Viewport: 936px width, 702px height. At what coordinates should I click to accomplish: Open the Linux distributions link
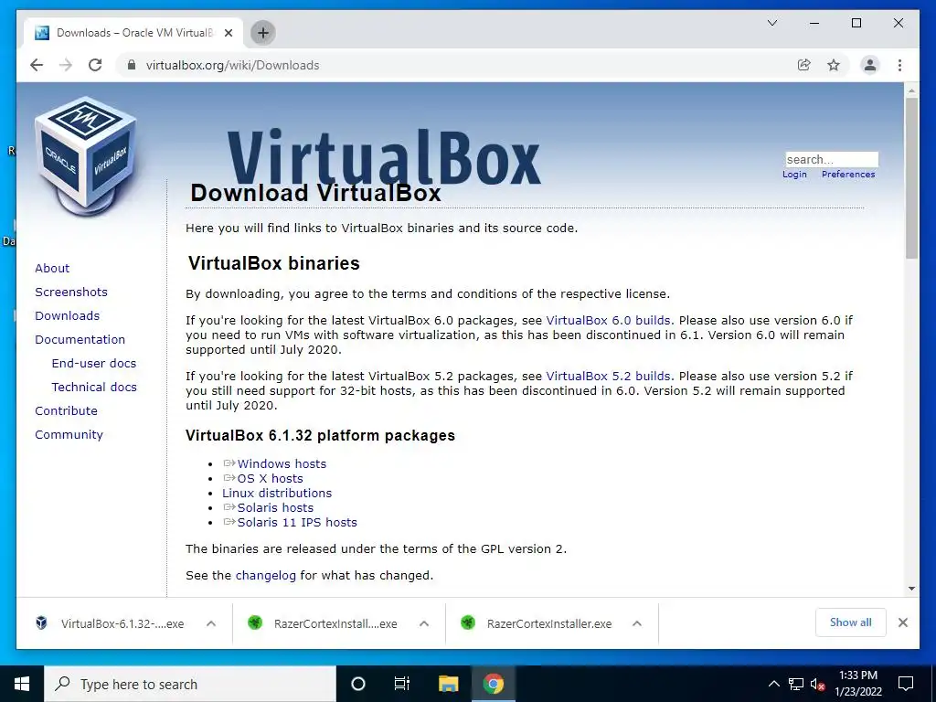[x=277, y=493]
